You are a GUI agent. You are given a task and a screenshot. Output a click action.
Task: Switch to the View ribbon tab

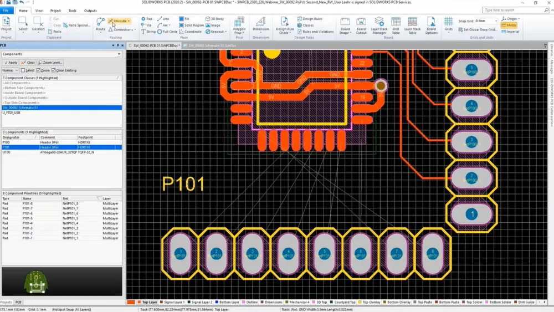tap(39, 11)
